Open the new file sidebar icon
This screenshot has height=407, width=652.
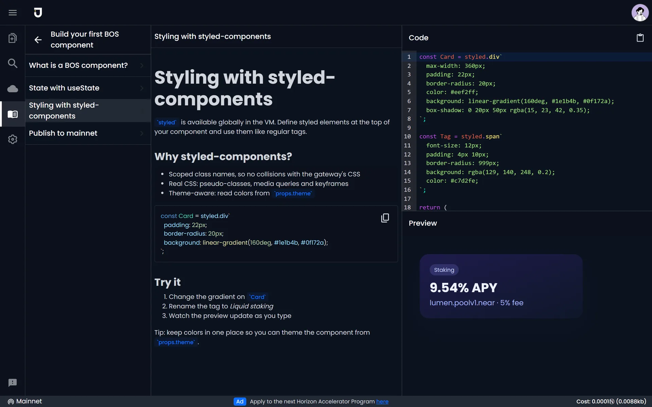(13, 38)
